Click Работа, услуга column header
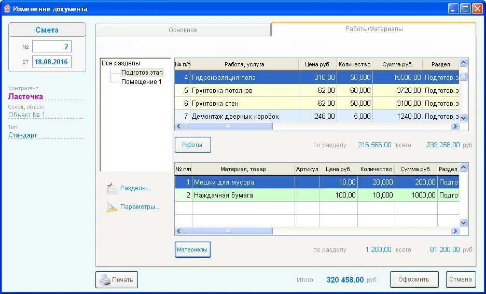The width and height of the screenshot is (486, 294). (244, 64)
